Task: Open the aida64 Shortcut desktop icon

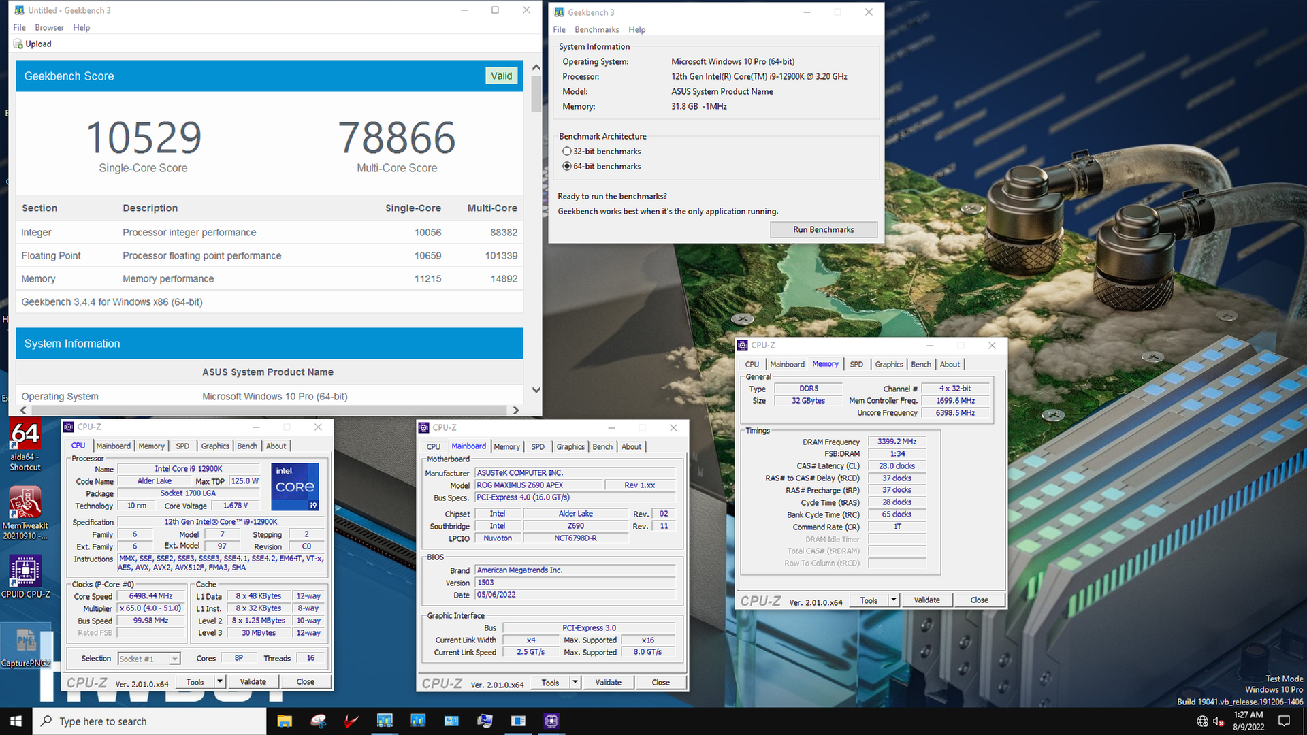Action: click(25, 445)
